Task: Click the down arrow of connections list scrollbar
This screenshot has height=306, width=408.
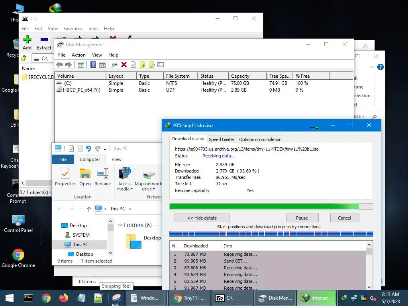Action: click(x=369, y=287)
